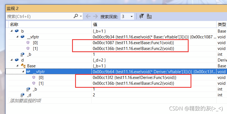
Task: Click the int type cell for _d
Action: click(x=220, y=95)
